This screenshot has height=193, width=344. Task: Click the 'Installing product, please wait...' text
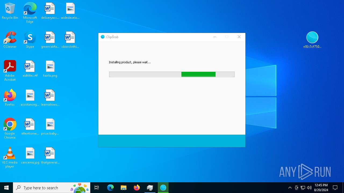pyautogui.click(x=130, y=62)
